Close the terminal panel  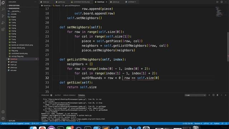[226, 95]
